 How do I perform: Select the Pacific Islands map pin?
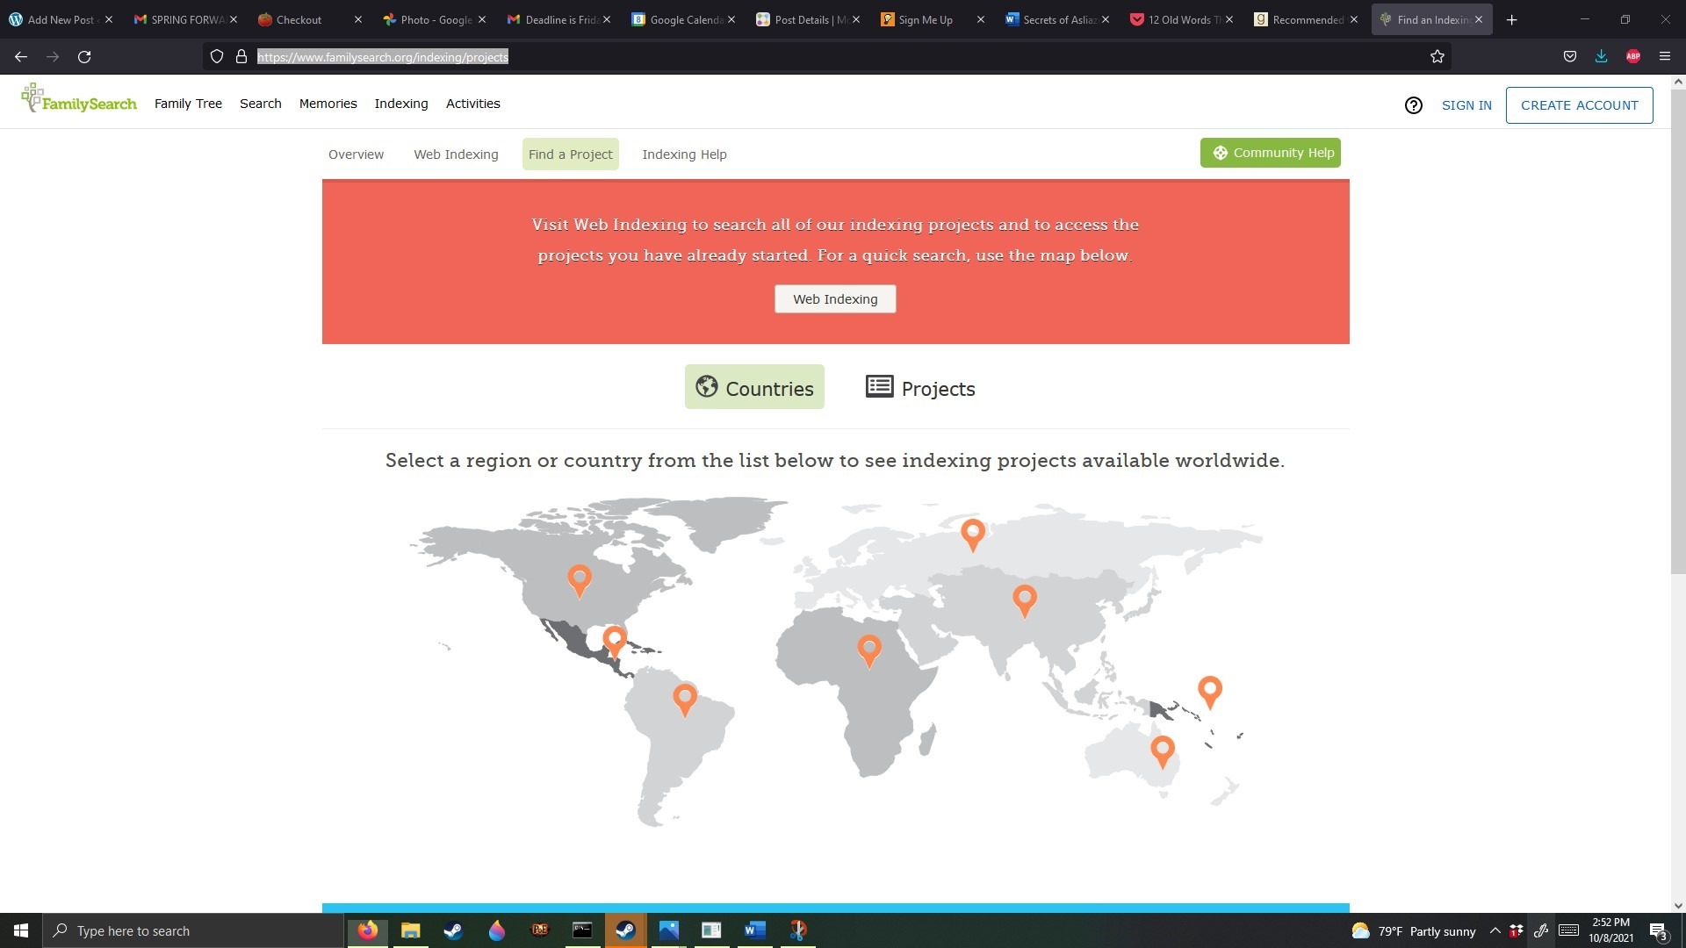pos(1209,692)
